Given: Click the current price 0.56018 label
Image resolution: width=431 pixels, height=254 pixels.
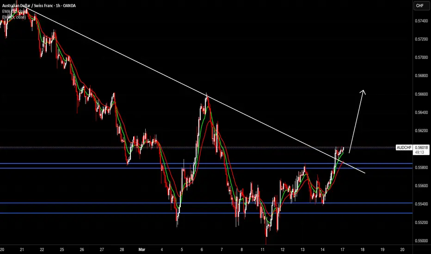Looking at the screenshot, I should [421, 147].
